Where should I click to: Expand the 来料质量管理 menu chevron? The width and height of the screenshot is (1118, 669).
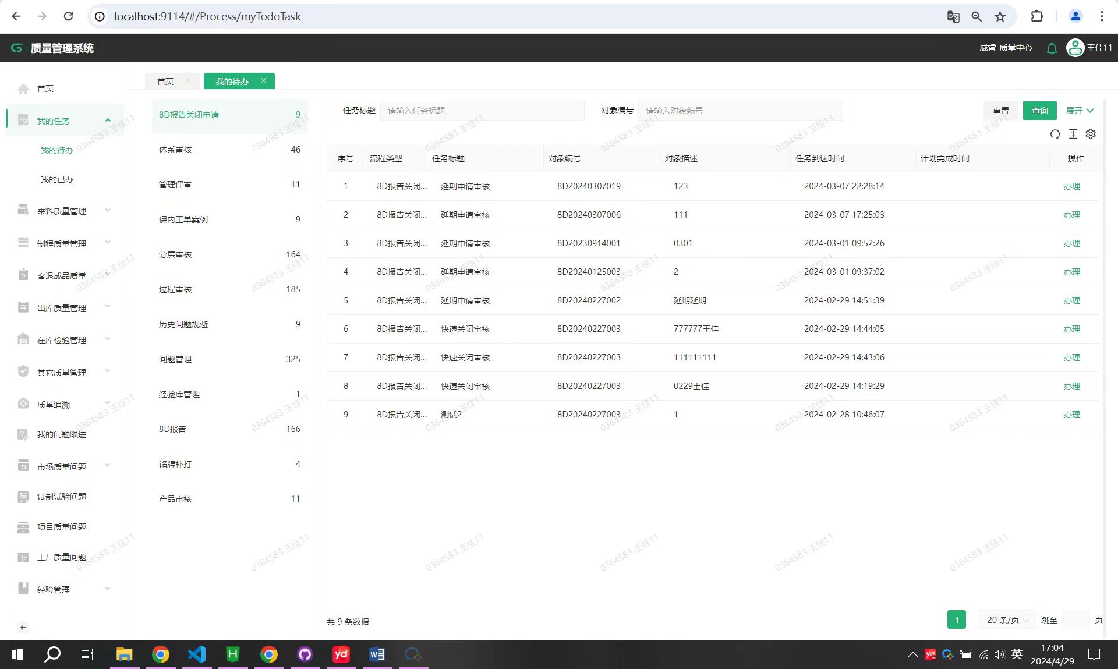point(108,210)
